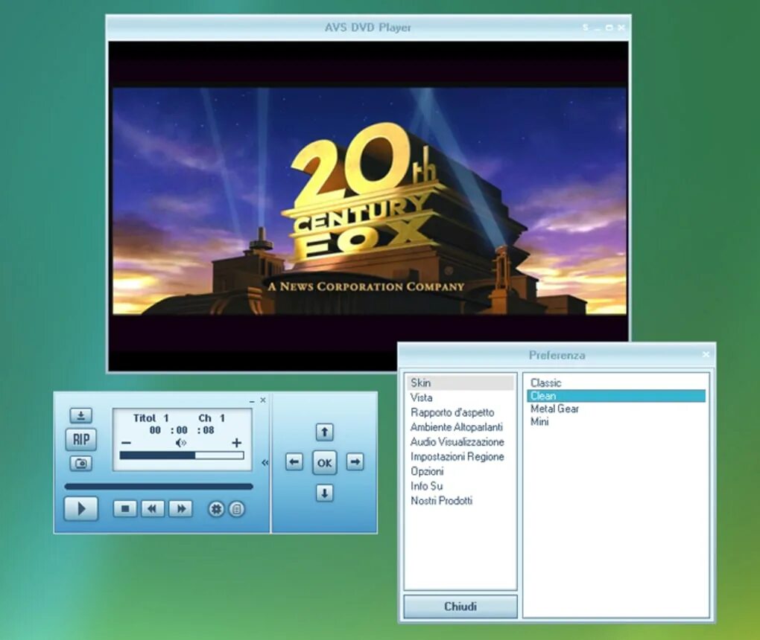Click the right arrow navigation button
760x640 pixels.
(x=355, y=462)
